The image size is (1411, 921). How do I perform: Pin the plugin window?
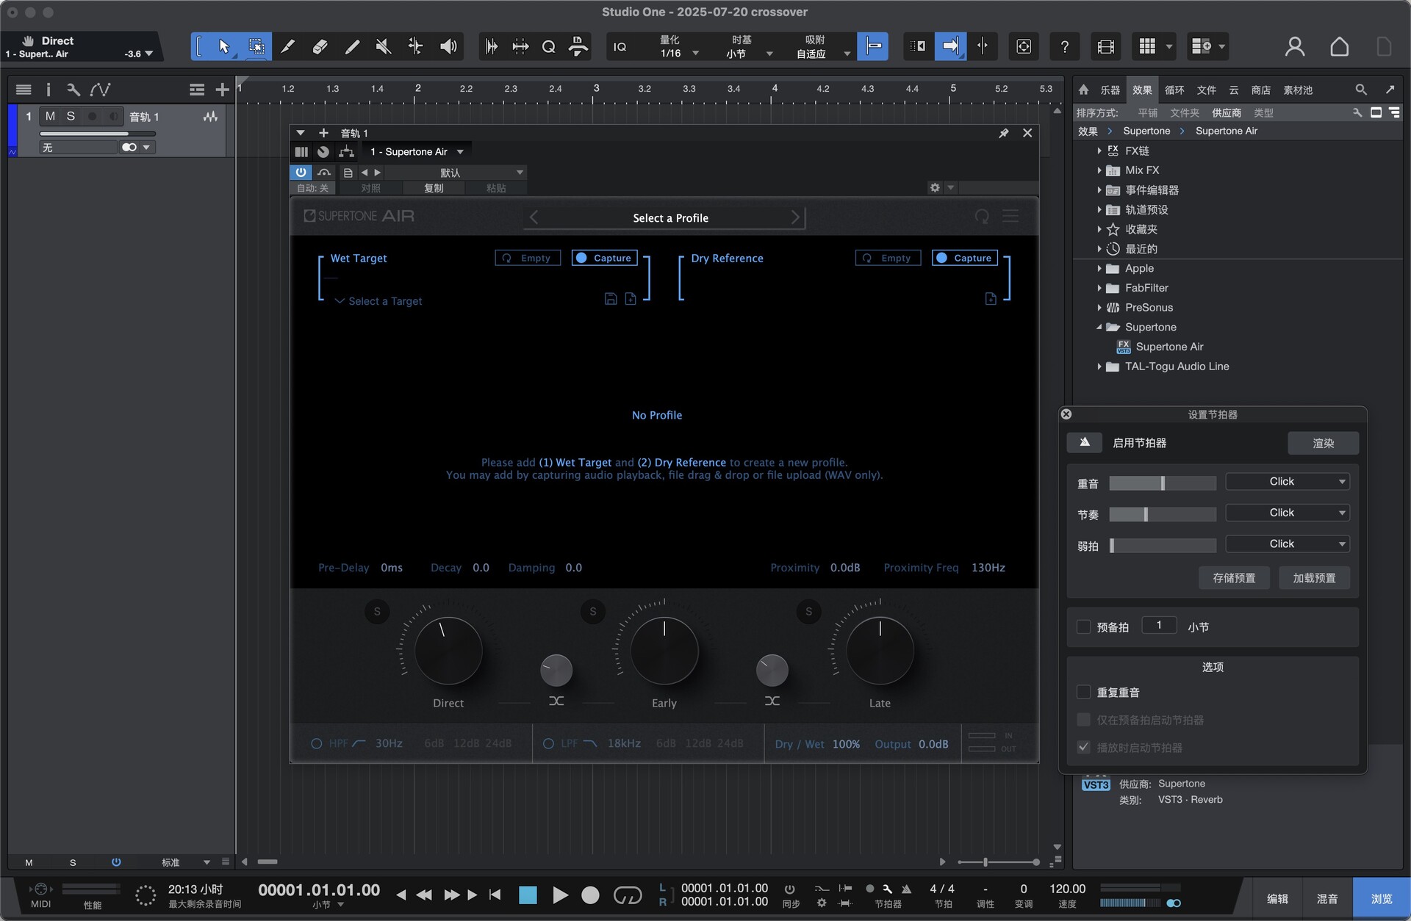click(x=1003, y=133)
